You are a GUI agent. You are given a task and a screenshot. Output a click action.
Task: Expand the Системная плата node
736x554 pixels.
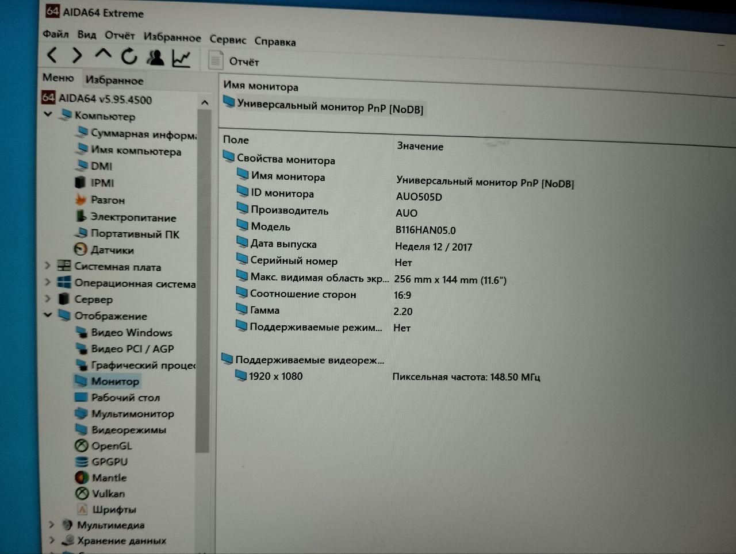pos(48,266)
